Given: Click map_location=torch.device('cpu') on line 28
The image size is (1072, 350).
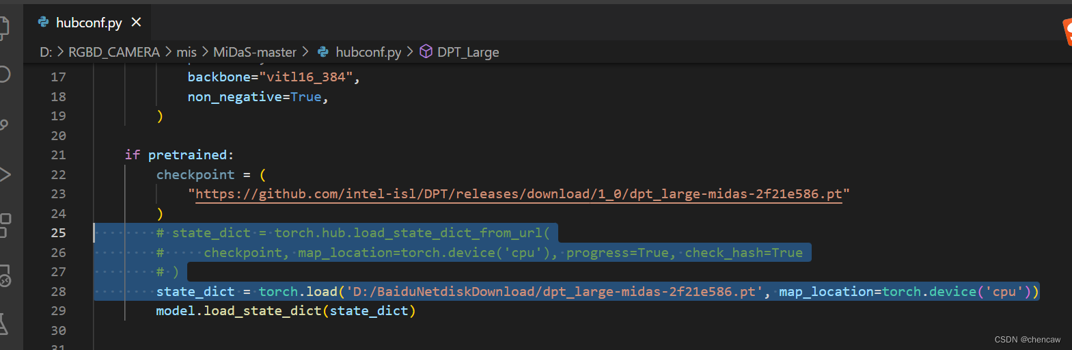Looking at the screenshot, I should point(905,292).
